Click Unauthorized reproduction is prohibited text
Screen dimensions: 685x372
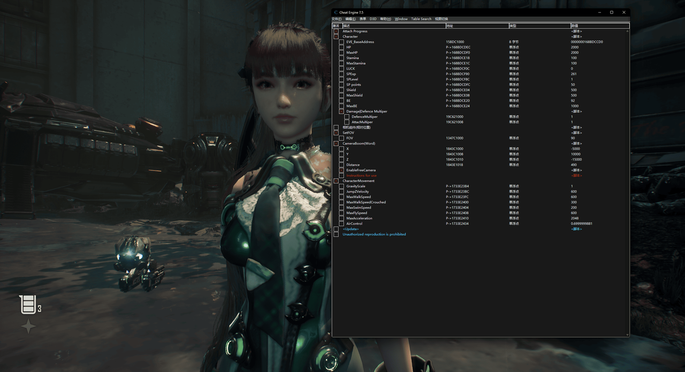[374, 234]
